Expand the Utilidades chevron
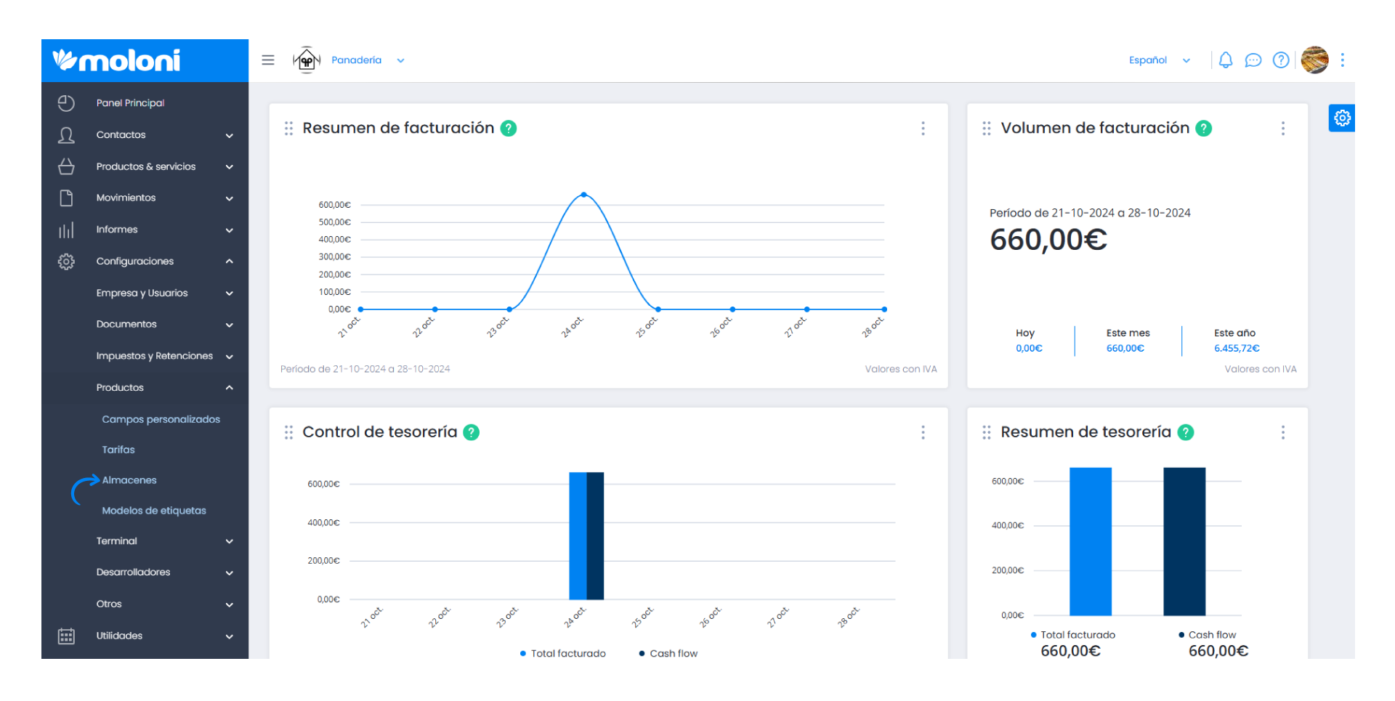1395x701 pixels. (230, 636)
